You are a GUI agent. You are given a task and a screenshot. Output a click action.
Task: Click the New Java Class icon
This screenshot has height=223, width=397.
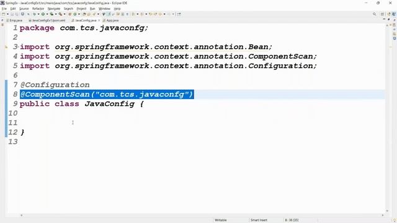pyautogui.click(x=75, y=14)
